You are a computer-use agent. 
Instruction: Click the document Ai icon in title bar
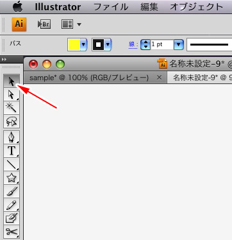coord(162,64)
